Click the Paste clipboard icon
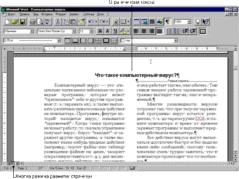This screenshot has height=179, width=239. [73, 22]
